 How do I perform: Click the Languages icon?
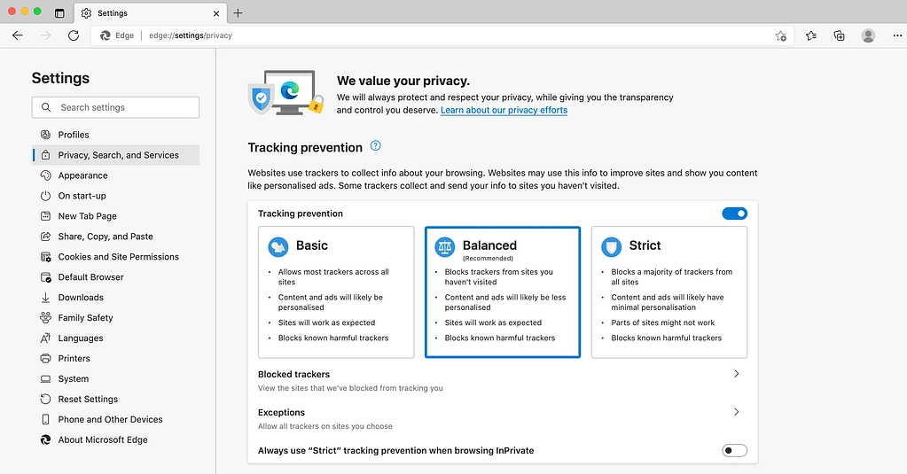(46, 338)
